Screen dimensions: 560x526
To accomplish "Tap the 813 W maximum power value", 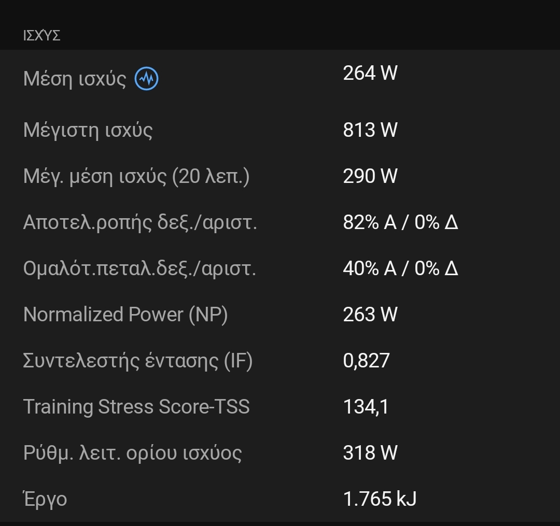I will (x=370, y=130).
